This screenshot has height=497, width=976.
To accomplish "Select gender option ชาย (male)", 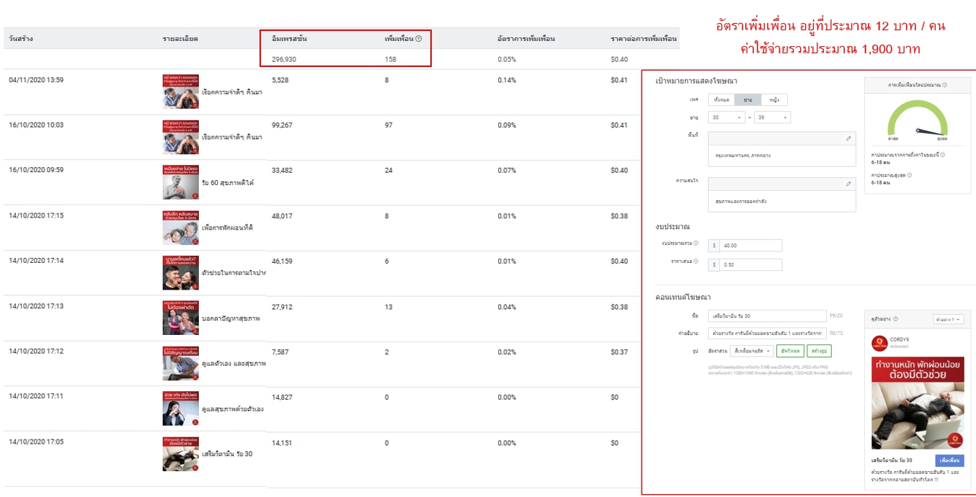I will point(747,100).
